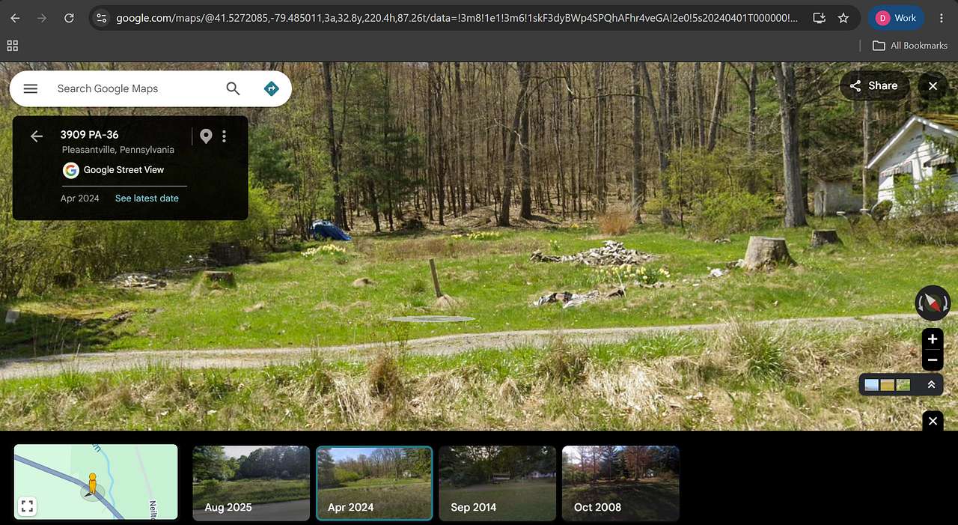Image resolution: width=958 pixels, height=525 pixels.
Task: Open the three-dot more options menu
Action: click(x=224, y=136)
